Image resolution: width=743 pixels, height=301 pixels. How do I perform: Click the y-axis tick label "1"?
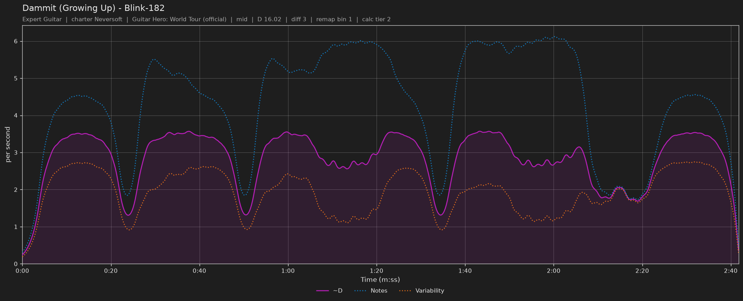[x=16, y=227]
